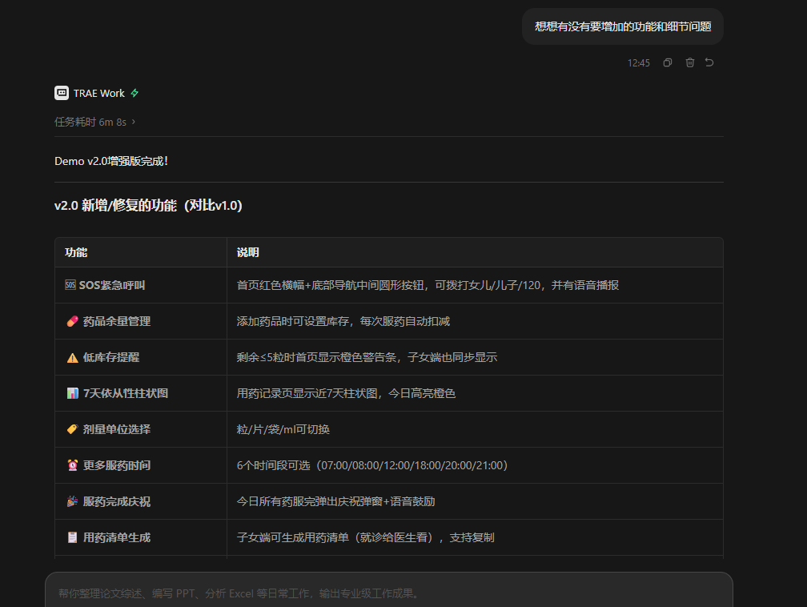
Task: Click the 12:45 message timestamp
Action: click(x=638, y=62)
